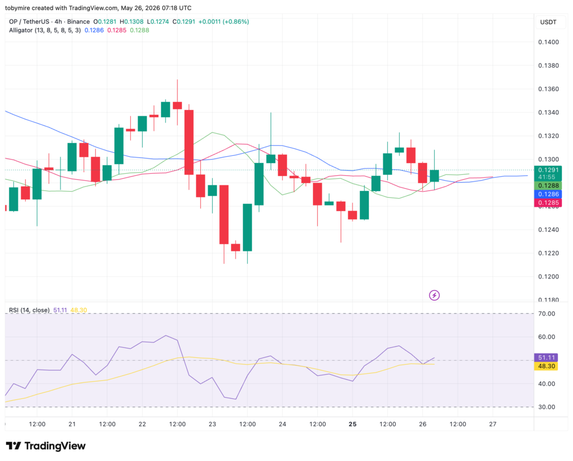This screenshot has width=573, height=461.
Task: Click the date label 21 on time axis
Action: click(72, 424)
